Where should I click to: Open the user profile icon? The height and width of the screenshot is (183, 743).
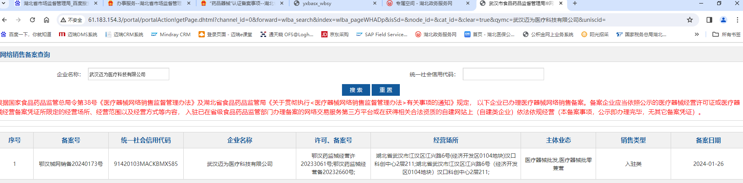[x=723, y=20]
